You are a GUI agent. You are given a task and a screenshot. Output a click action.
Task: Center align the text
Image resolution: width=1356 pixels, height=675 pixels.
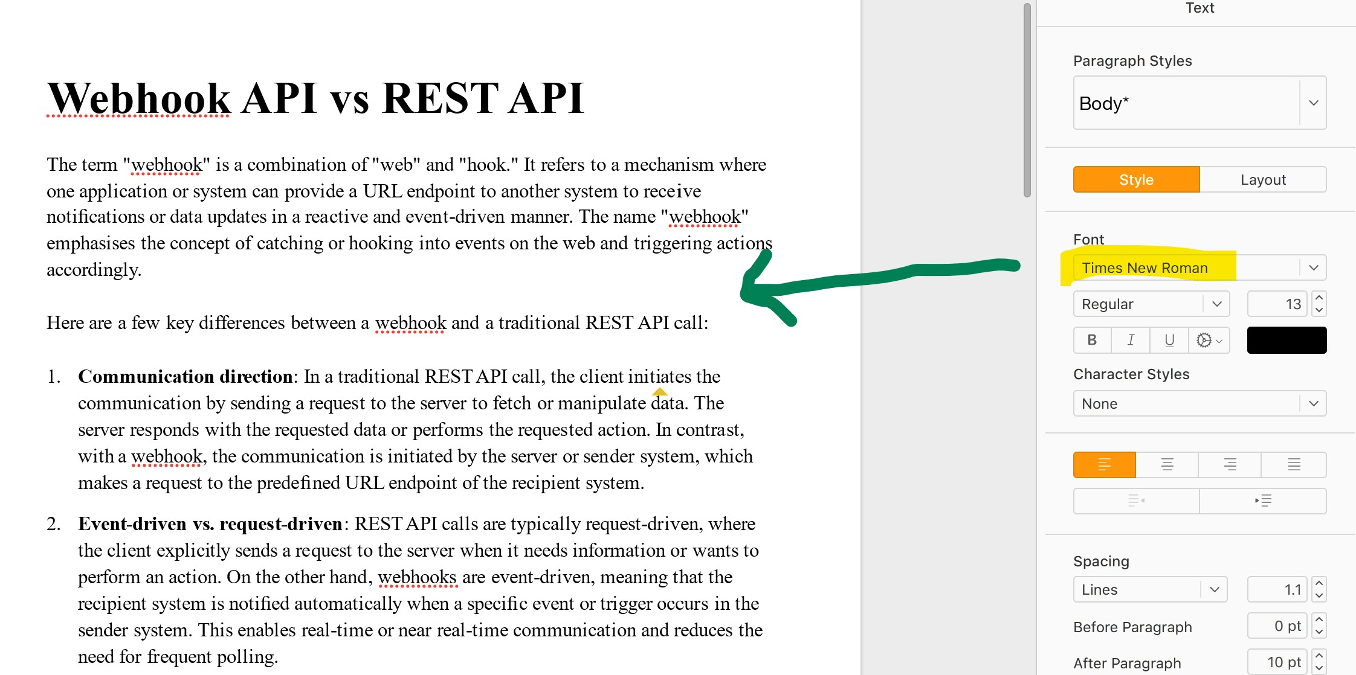click(1167, 464)
